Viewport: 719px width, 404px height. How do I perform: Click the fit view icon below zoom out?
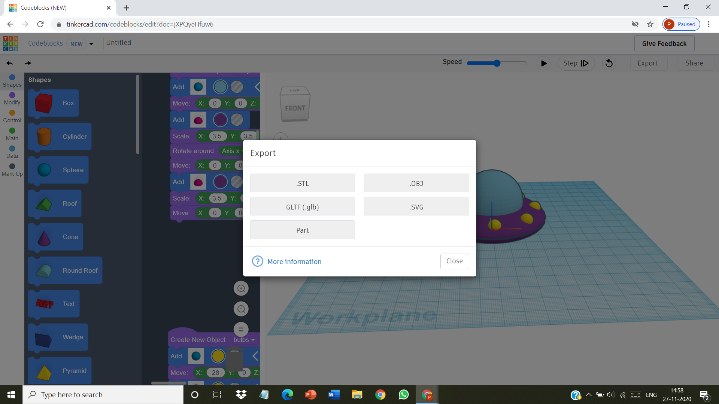[241, 329]
